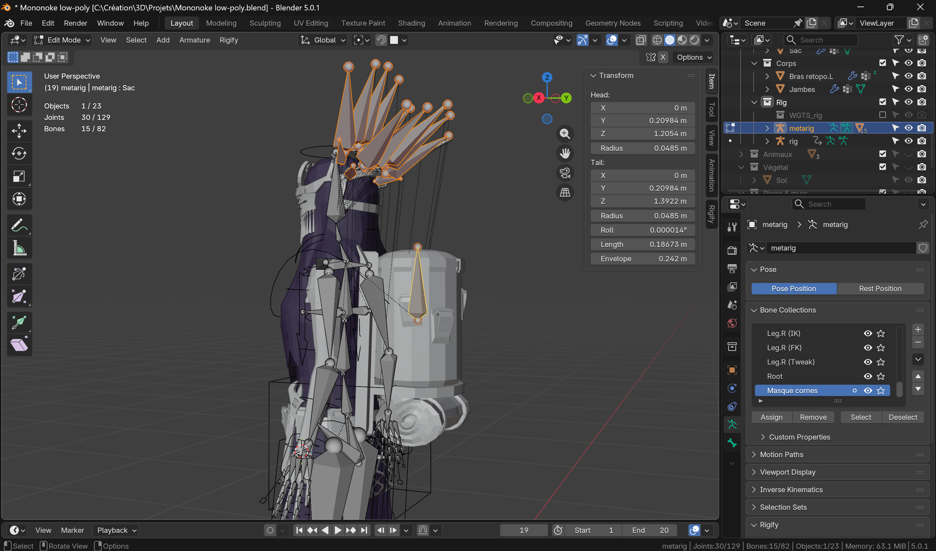Open the Tool properties tab
Screen dimensions: 936x551
[732, 227]
